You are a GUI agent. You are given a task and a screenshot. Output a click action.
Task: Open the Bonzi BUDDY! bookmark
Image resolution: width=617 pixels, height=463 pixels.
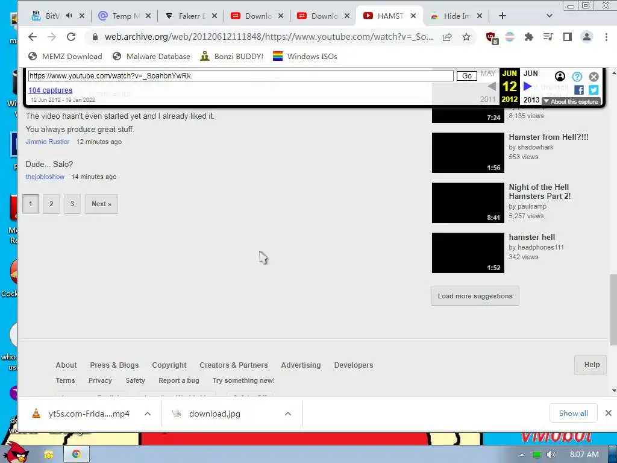pyautogui.click(x=232, y=56)
